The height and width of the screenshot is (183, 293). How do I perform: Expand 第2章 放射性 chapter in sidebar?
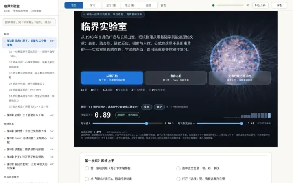click(29, 131)
